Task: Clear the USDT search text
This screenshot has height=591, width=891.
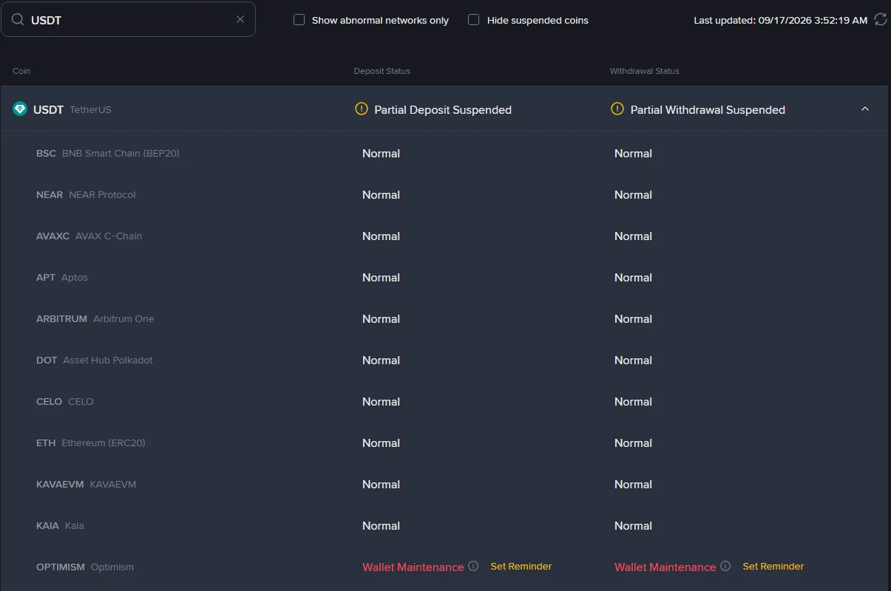Action: (240, 20)
